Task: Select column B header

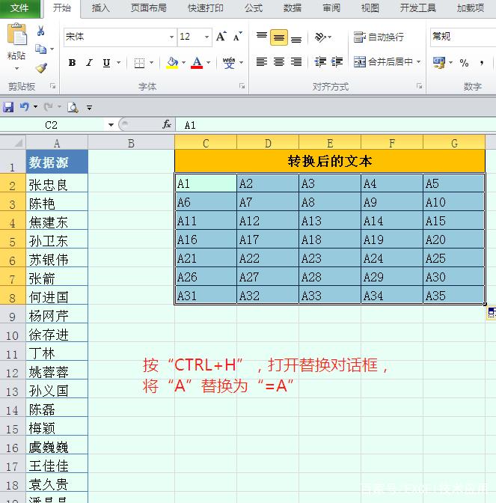Action: point(131,143)
